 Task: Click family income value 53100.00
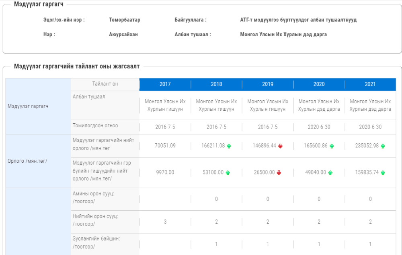pos(213,172)
